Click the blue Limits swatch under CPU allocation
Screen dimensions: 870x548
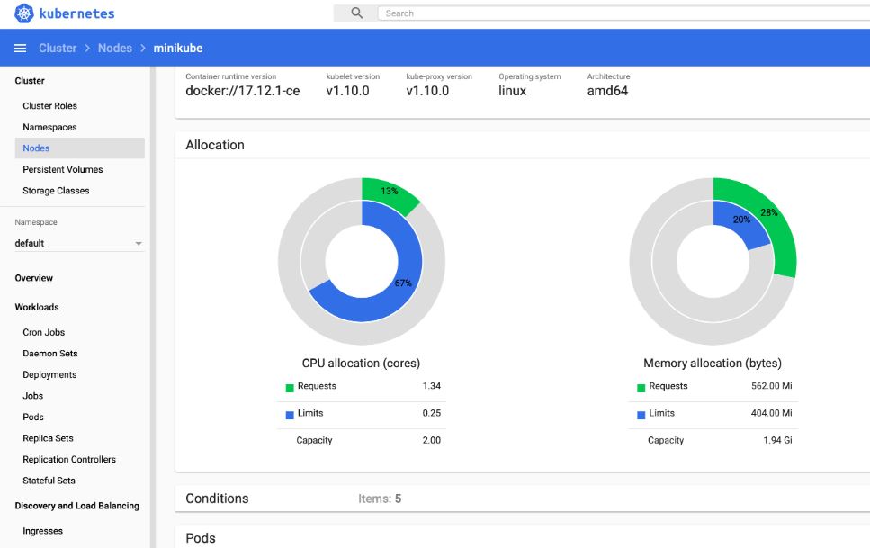[x=290, y=415]
